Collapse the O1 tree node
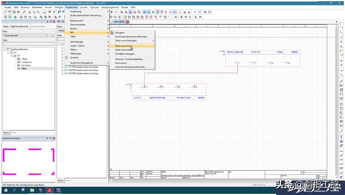This screenshot has height=195, width=345. point(12,56)
